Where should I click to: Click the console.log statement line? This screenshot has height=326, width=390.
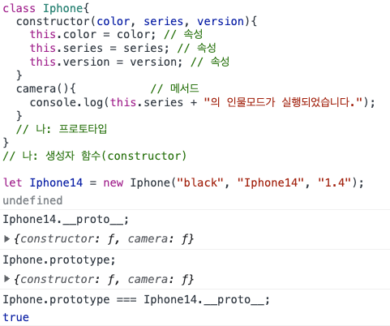203,102
